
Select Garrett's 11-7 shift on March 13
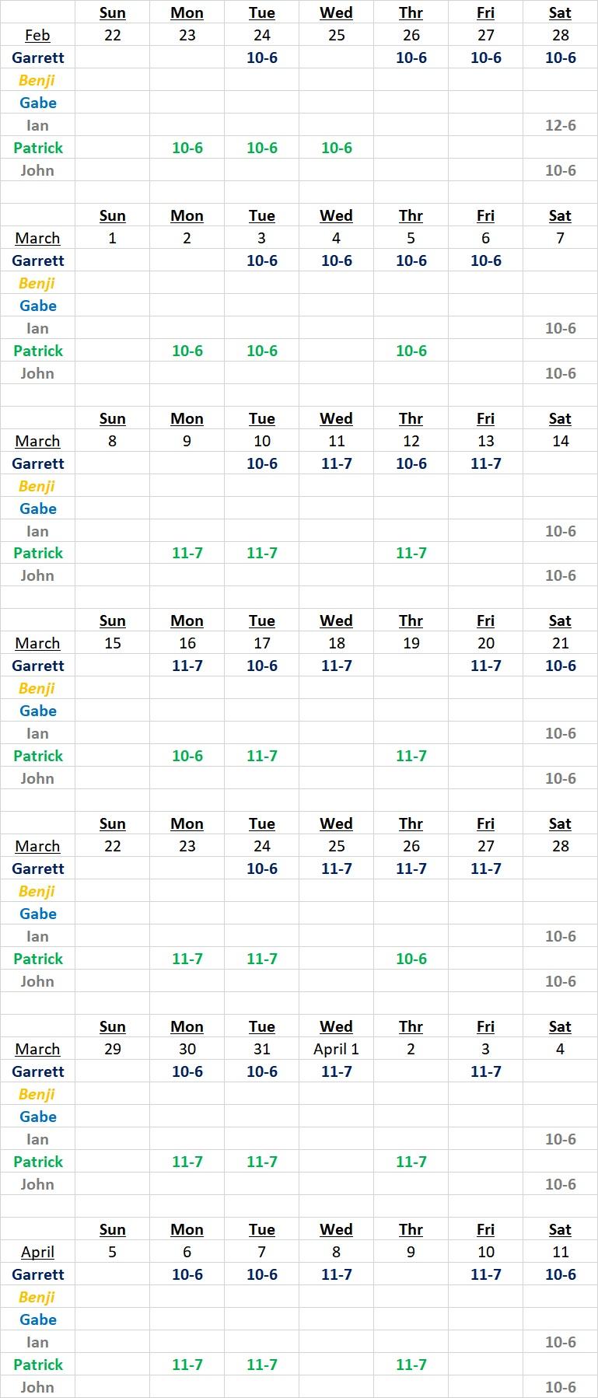[x=485, y=463]
